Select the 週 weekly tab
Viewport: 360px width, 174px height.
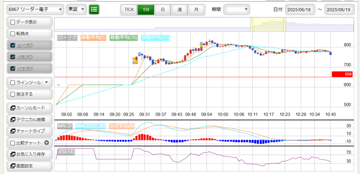coord(179,9)
